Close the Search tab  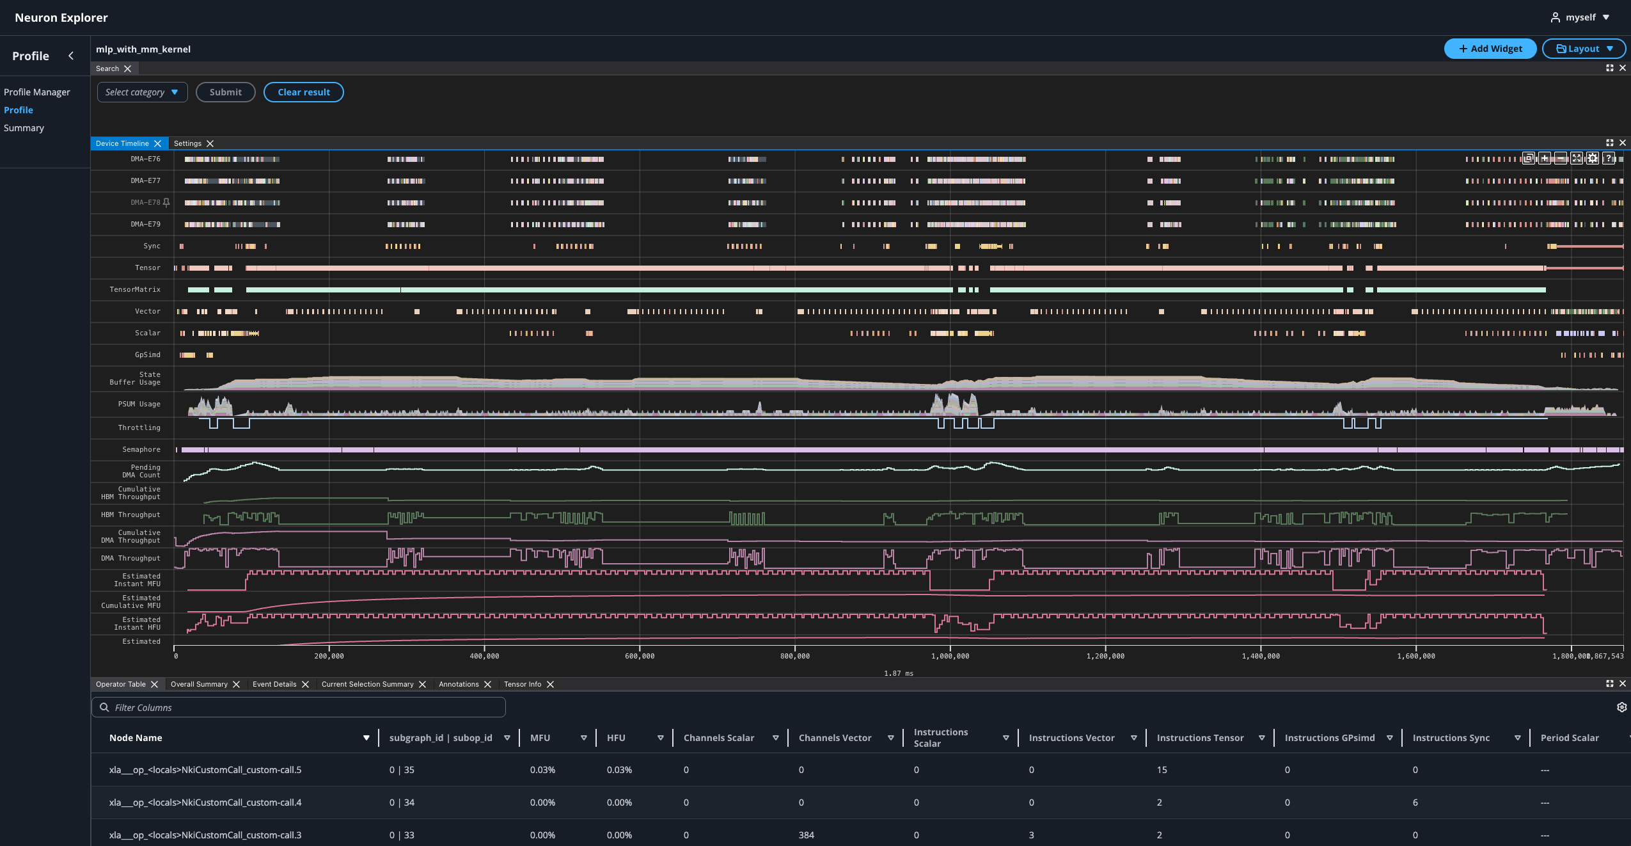pyautogui.click(x=127, y=68)
